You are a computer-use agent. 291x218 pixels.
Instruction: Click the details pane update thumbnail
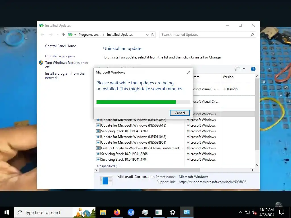coord(106,180)
